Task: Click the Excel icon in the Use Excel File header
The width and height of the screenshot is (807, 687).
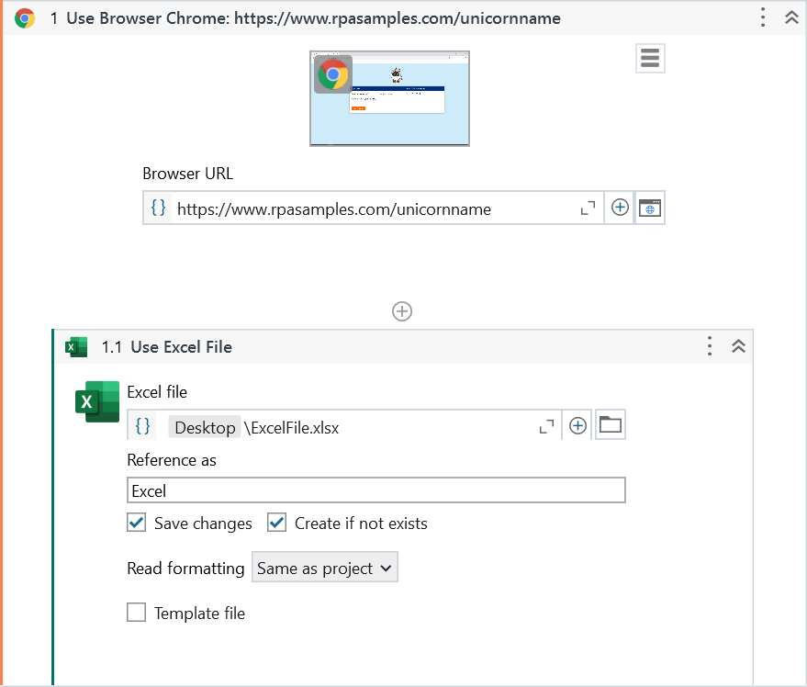Action: point(75,347)
